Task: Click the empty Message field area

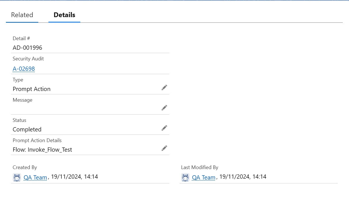Action: [85, 108]
